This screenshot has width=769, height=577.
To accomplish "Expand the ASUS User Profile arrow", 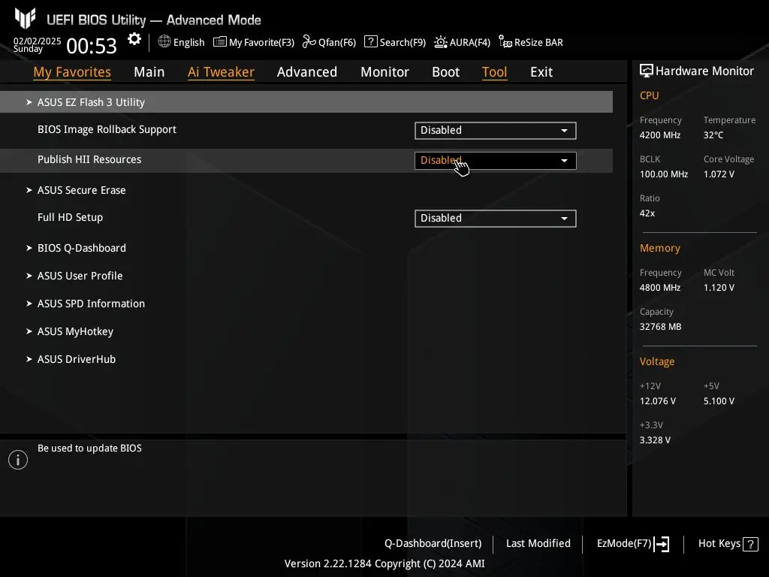I will [29, 276].
